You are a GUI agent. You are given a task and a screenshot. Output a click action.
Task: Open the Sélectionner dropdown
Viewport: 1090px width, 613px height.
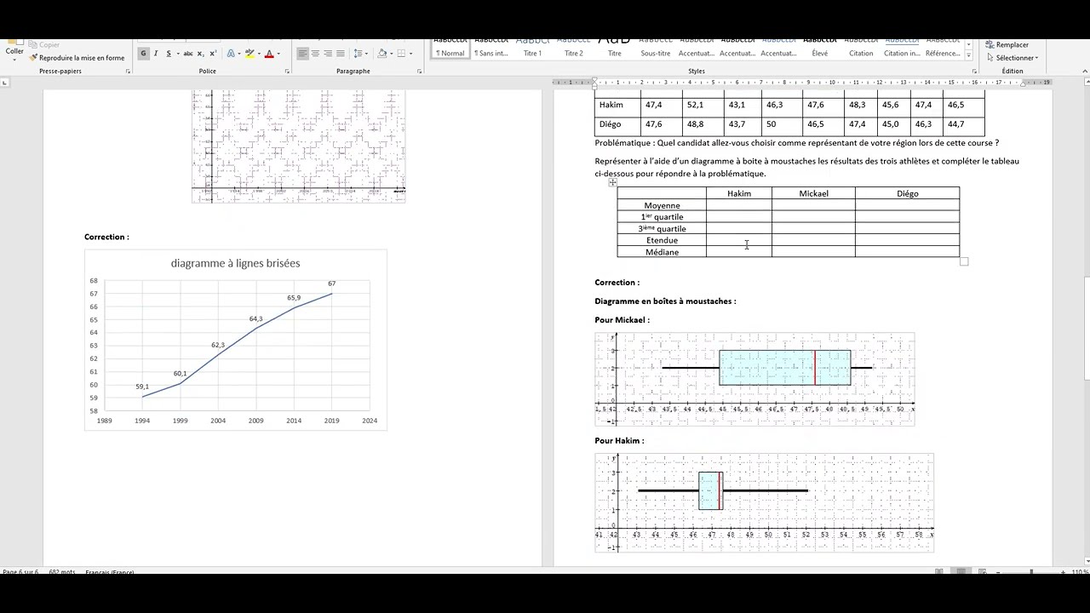[1012, 58]
